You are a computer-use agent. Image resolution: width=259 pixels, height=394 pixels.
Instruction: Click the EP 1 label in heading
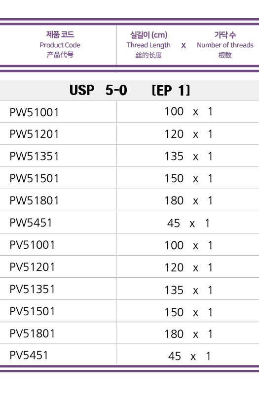171,90
